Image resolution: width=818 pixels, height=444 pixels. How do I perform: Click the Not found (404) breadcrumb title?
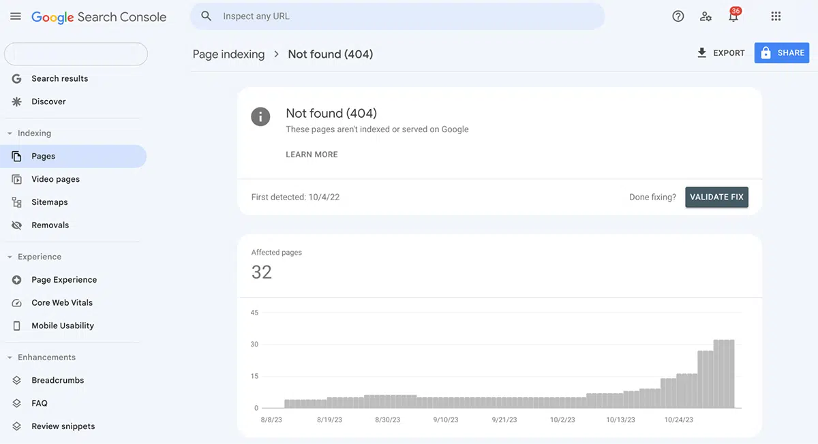tap(331, 54)
